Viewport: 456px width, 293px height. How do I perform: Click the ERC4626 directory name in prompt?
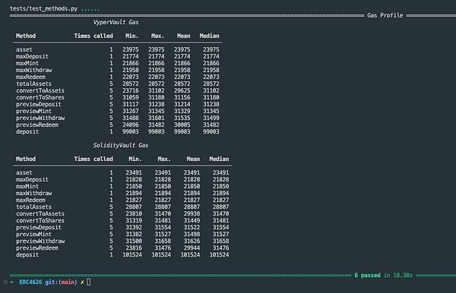(30, 282)
